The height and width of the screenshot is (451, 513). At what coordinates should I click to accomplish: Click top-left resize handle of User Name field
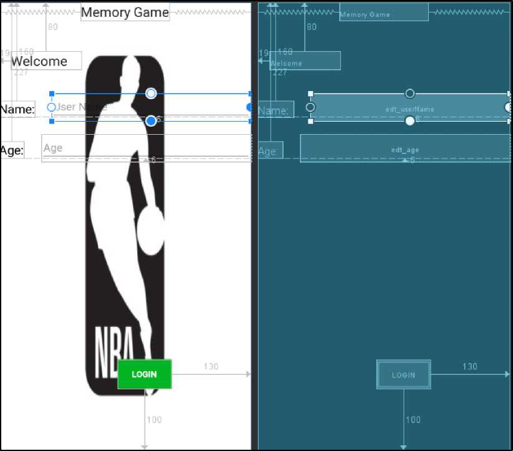click(52, 94)
